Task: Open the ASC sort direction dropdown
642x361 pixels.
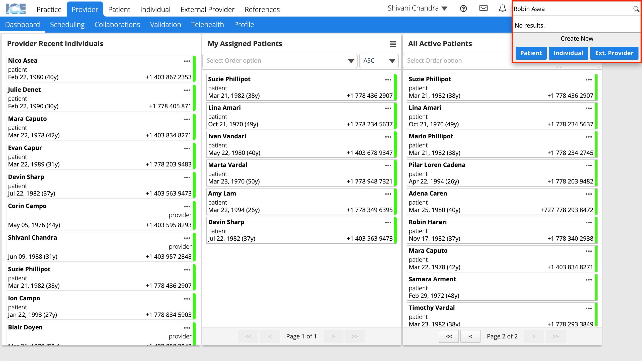Action: point(379,61)
